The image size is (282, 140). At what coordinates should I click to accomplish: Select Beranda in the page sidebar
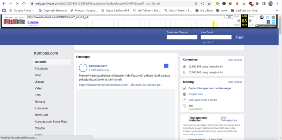52,62
